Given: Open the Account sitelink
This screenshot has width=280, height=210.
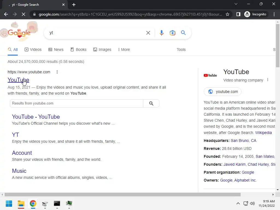Looking at the screenshot, I should point(22,153).
